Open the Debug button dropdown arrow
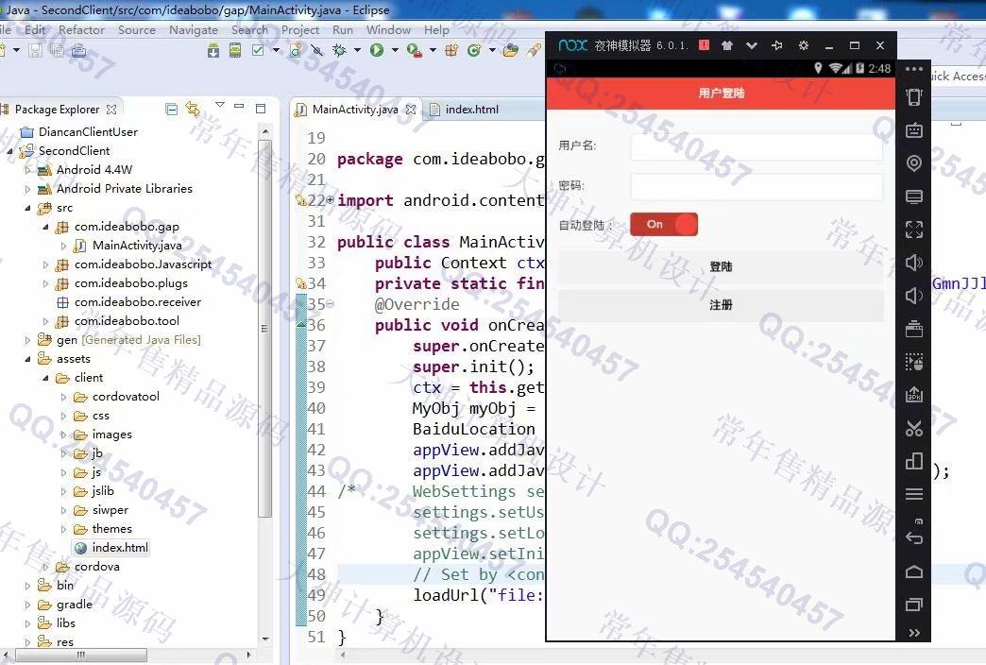 [357, 50]
